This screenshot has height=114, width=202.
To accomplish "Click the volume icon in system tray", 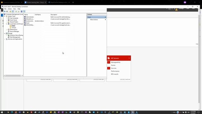I will [188, 112].
